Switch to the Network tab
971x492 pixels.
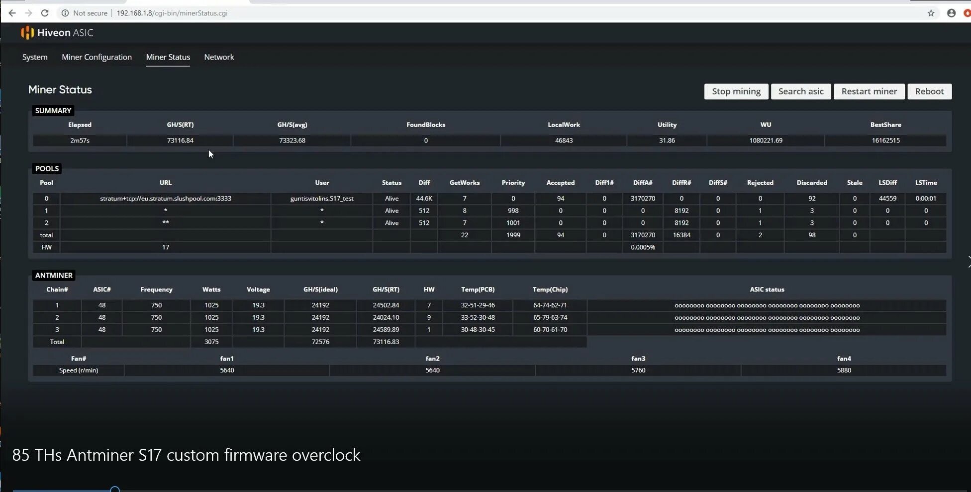pos(219,57)
